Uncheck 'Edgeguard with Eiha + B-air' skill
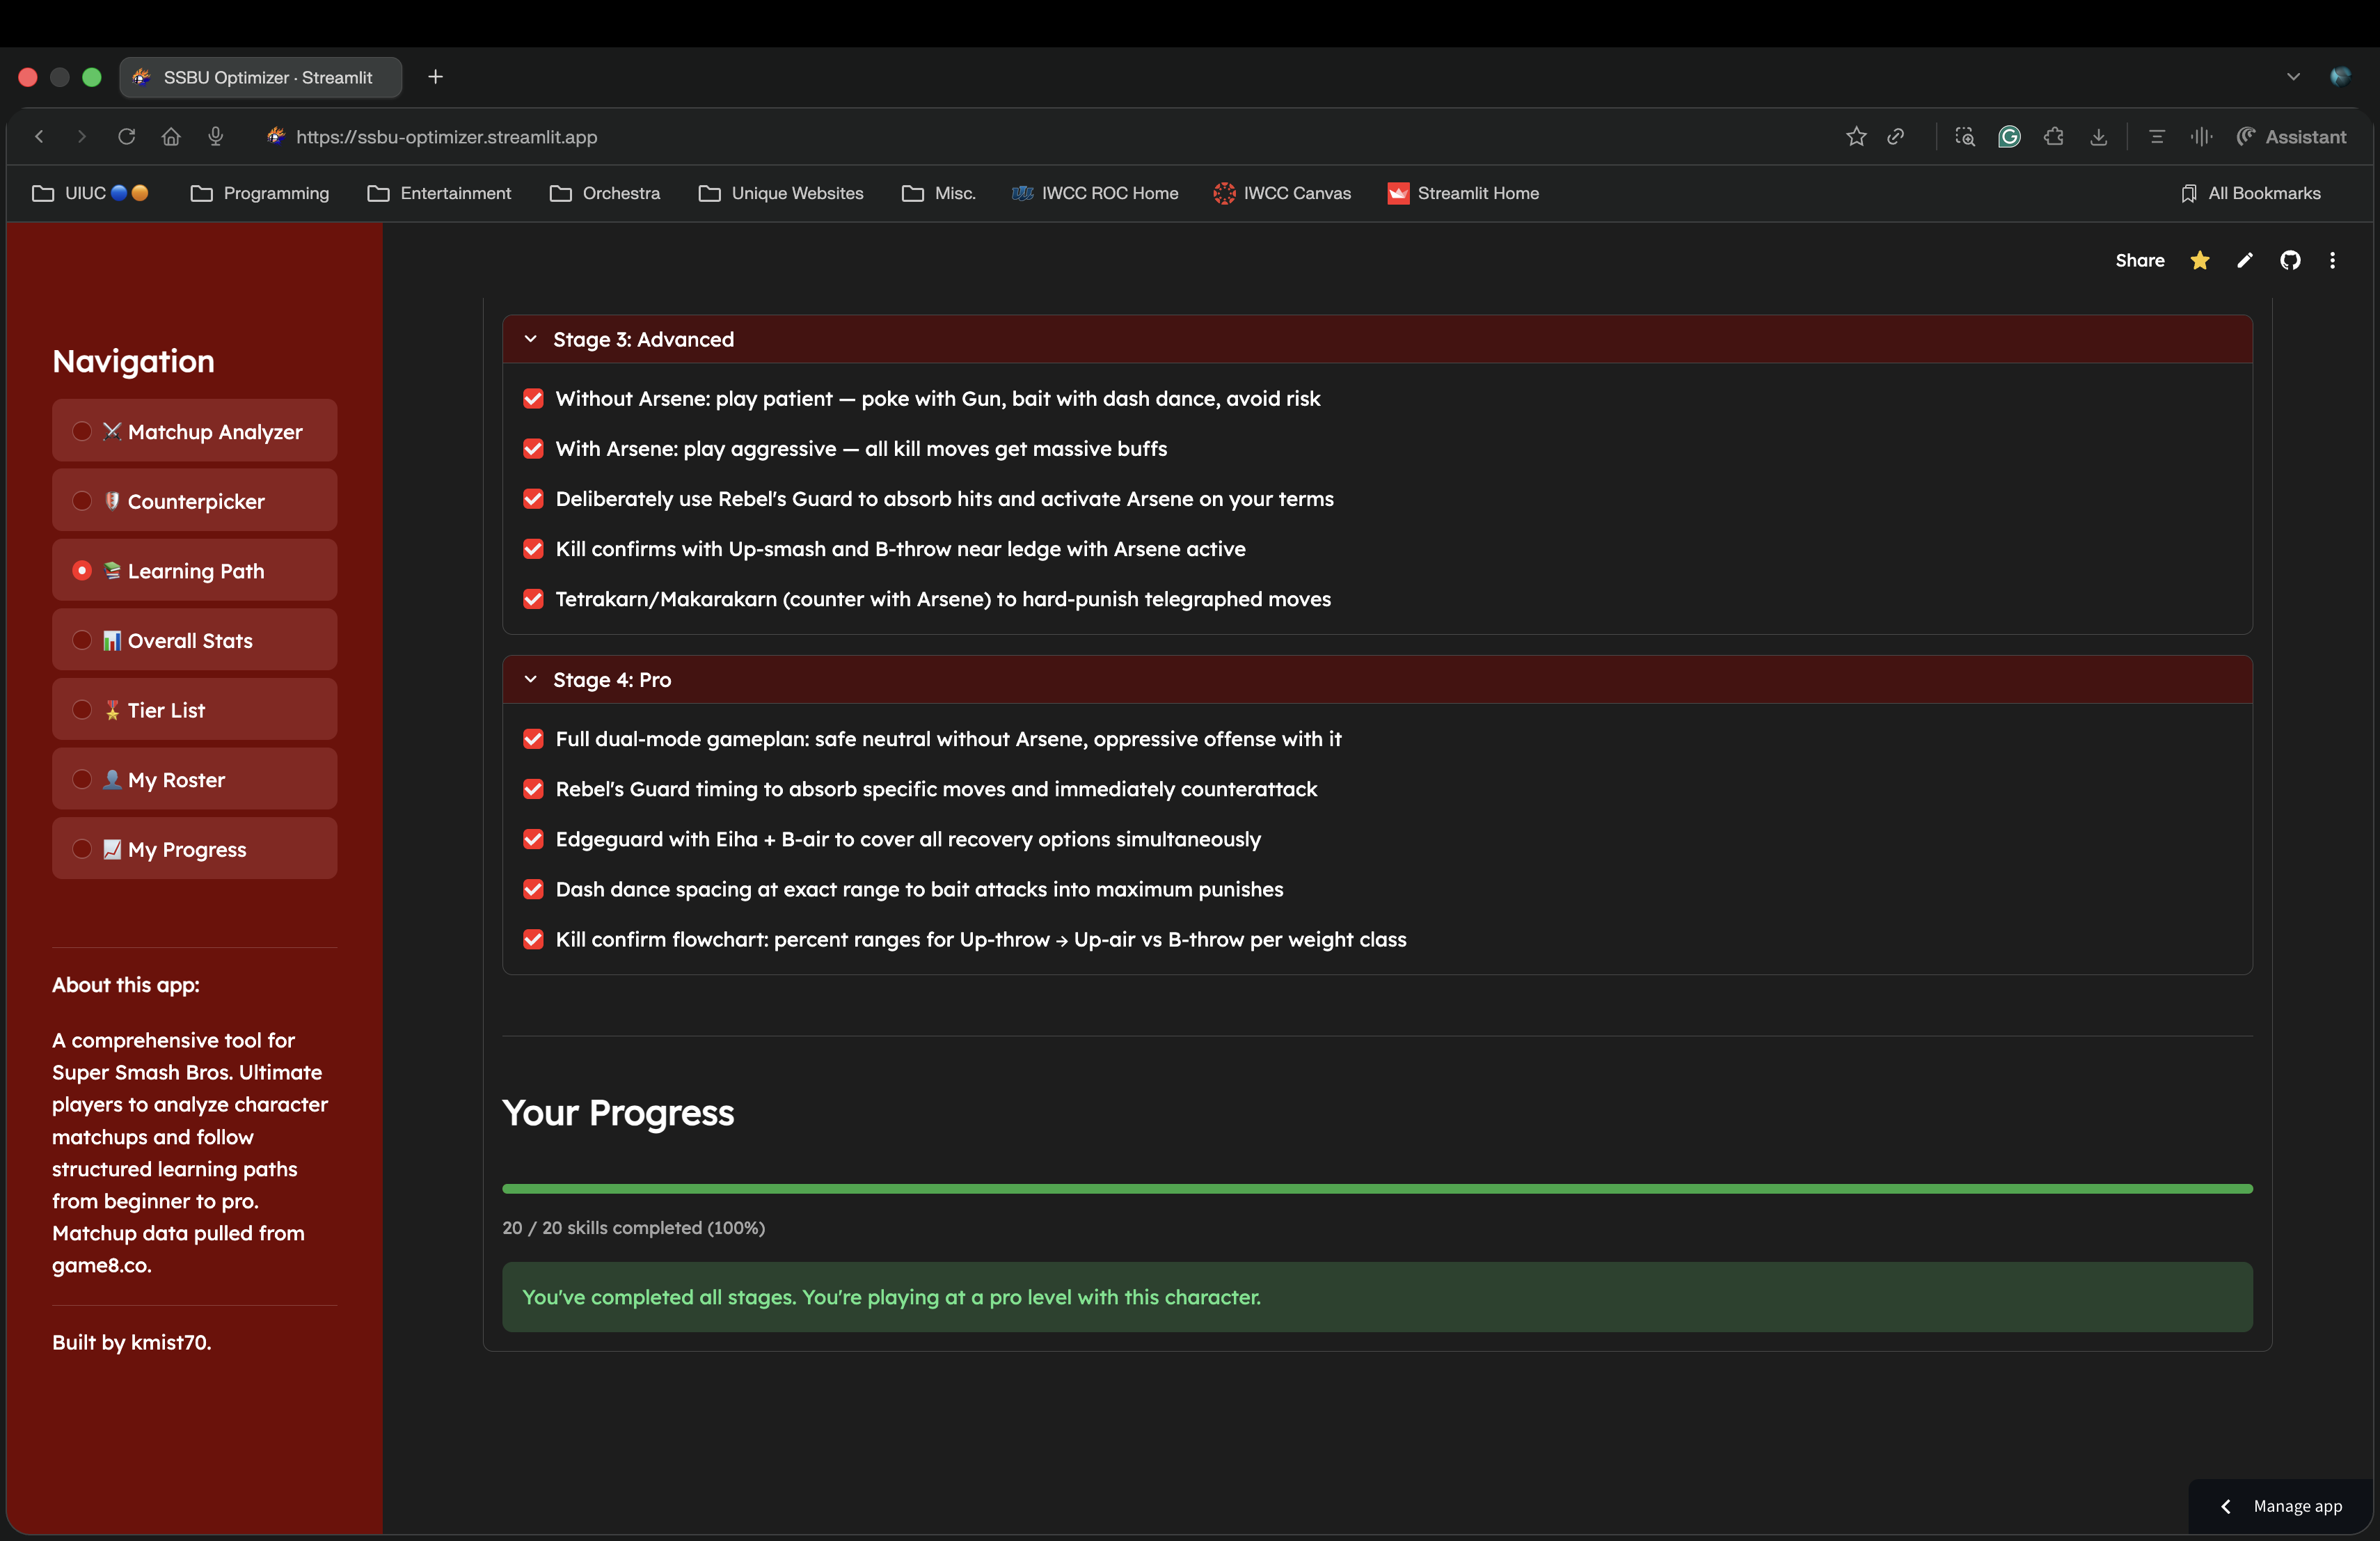 pyautogui.click(x=533, y=839)
